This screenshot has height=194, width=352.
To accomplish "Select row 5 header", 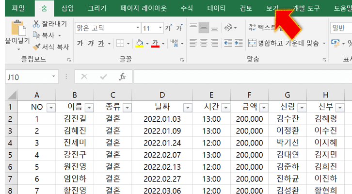I will pyautogui.click(x=10, y=155).
